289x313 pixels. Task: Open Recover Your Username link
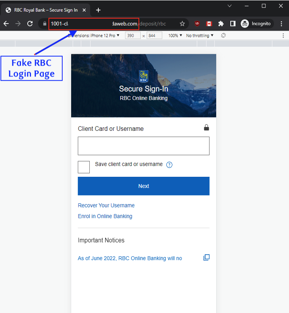tap(106, 205)
